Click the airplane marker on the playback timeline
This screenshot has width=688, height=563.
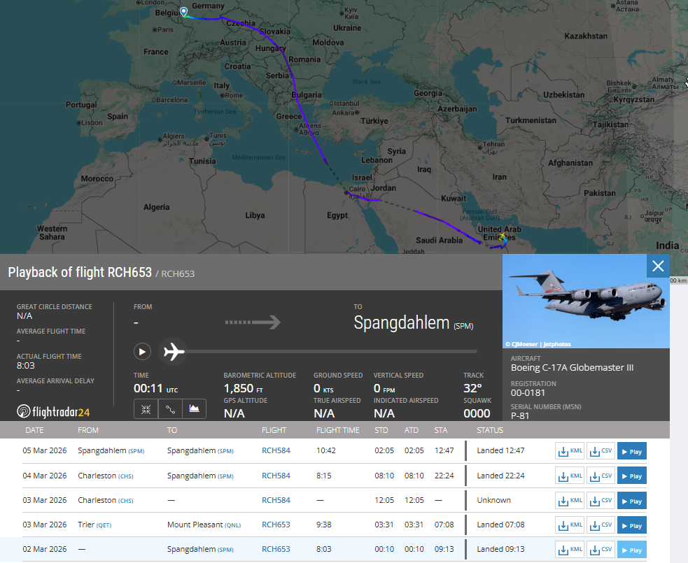(174, 352)
